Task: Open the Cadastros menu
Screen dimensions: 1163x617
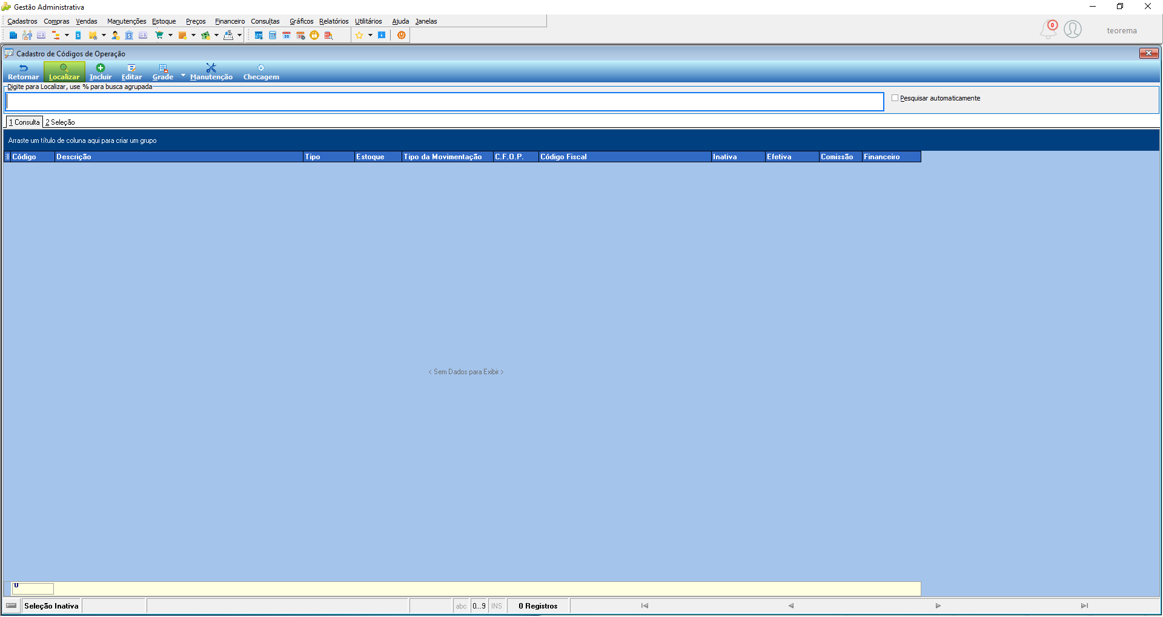Action: [22, 21]
